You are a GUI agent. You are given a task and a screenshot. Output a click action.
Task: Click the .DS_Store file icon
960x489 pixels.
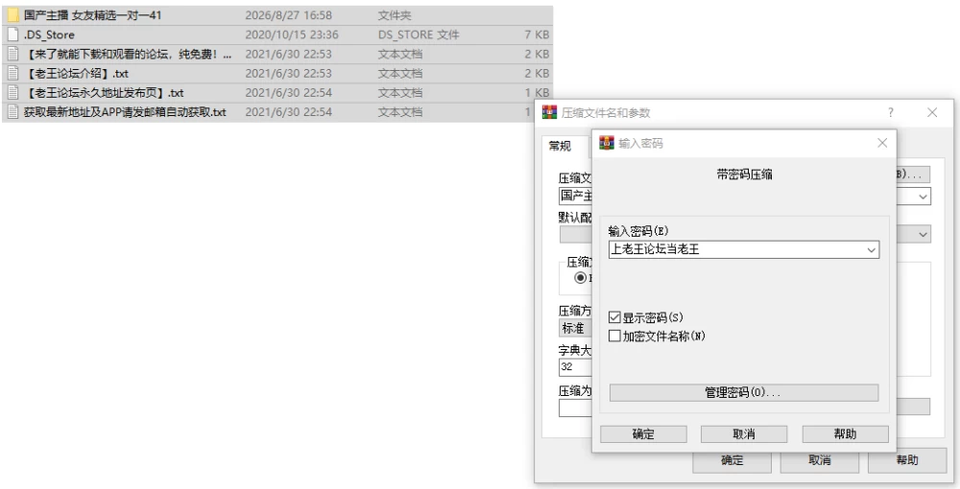click(x=12, y=35)
